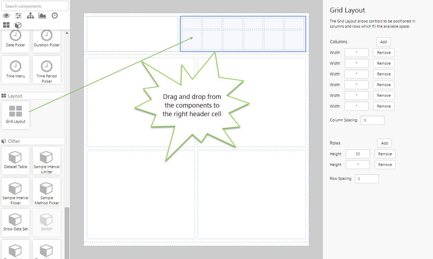Click the eye category filter icon

6,16
